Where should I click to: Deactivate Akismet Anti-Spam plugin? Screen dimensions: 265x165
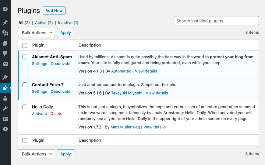tap(61, 64)
